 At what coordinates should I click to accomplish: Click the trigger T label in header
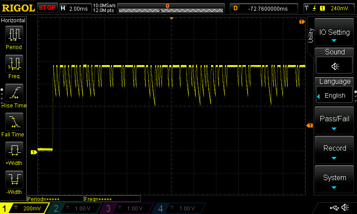(x=307, y=8)
